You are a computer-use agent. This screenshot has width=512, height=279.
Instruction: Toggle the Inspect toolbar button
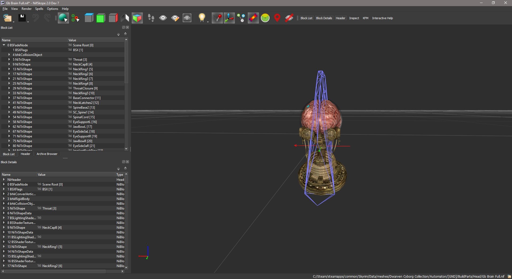354,18
